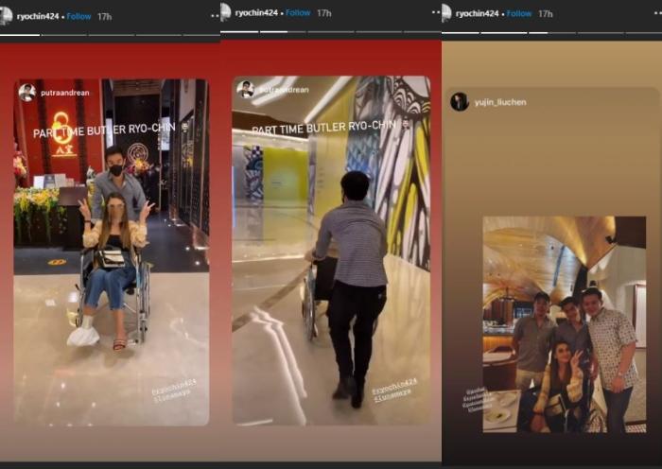Open group restaurant photo in third story

pos(565,324)
